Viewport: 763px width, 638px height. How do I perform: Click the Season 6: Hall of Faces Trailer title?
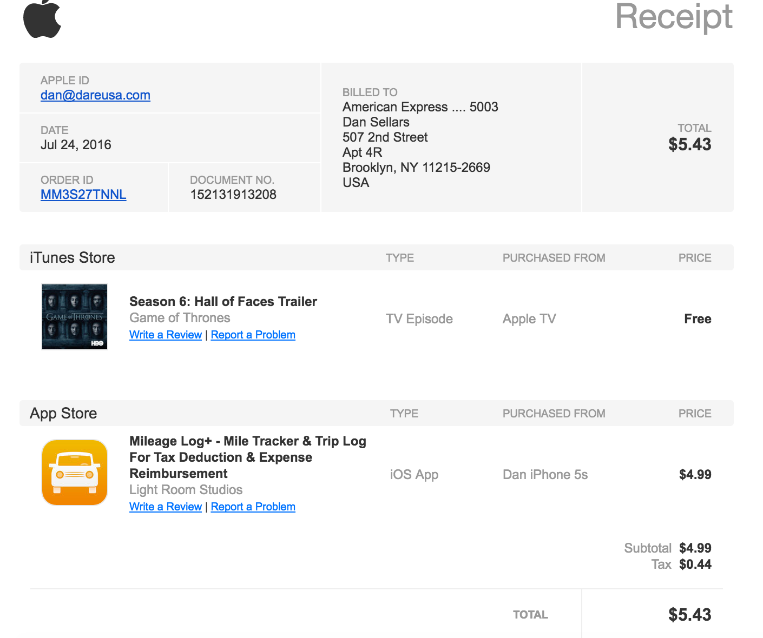223,302
